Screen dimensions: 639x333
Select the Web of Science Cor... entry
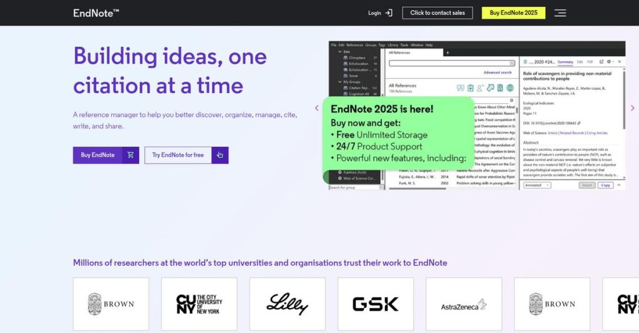[x=358, y=178]
